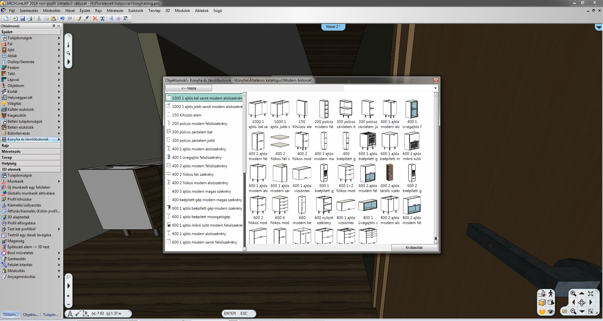
Task: Open the dropdown at top right of catalog dialog
Action: (x=435, y=88)
